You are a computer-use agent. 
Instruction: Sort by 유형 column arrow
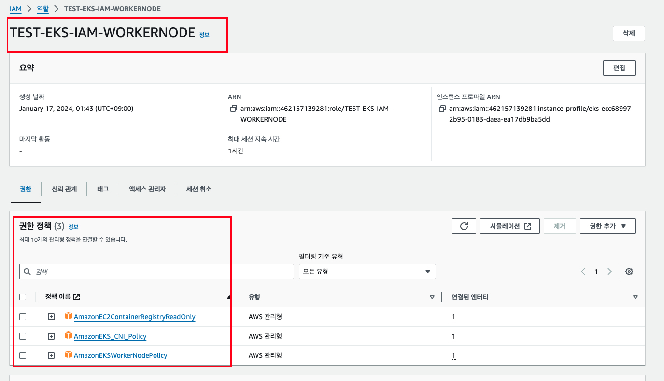(432, 297)
